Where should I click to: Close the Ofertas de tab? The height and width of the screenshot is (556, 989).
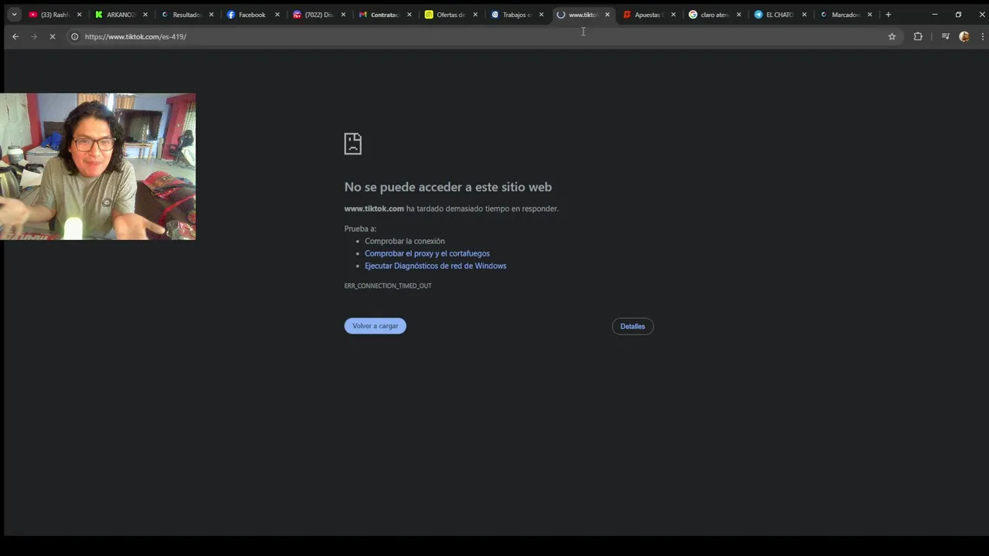click(474, 15)
